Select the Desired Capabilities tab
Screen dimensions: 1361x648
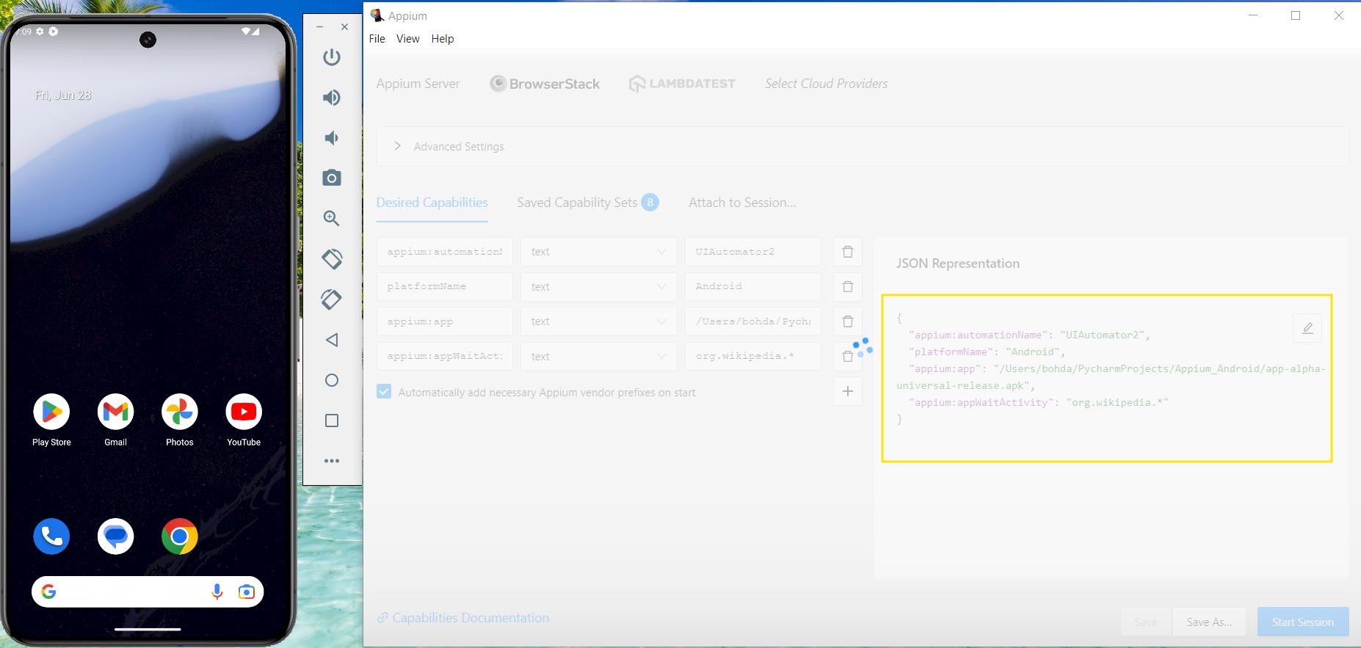pyautogui.click(x=432, y=203)
